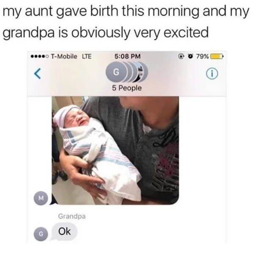Tap the blue back chevron
Viewport: 254px width, 254px height.
pyautogui.click(x=37, y=74)
